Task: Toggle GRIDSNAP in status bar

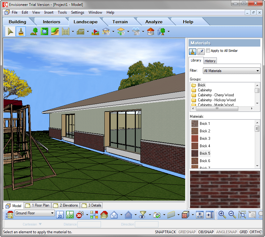Action: click(x=187, y=232)
